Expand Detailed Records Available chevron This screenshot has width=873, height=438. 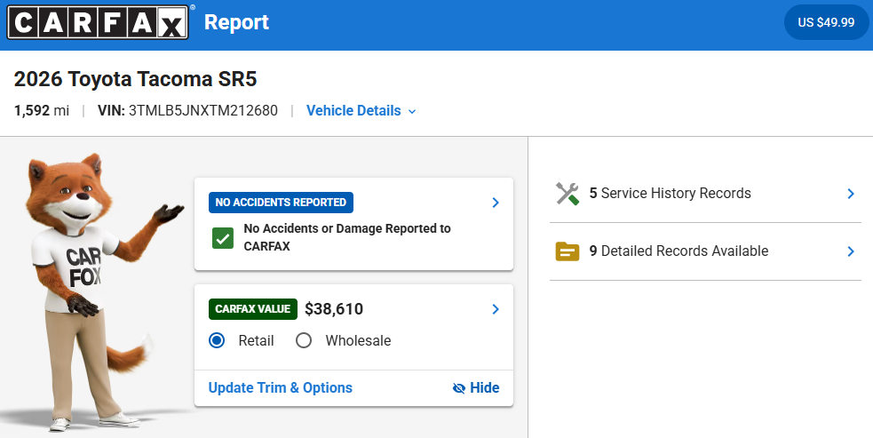tap(851, 251)
